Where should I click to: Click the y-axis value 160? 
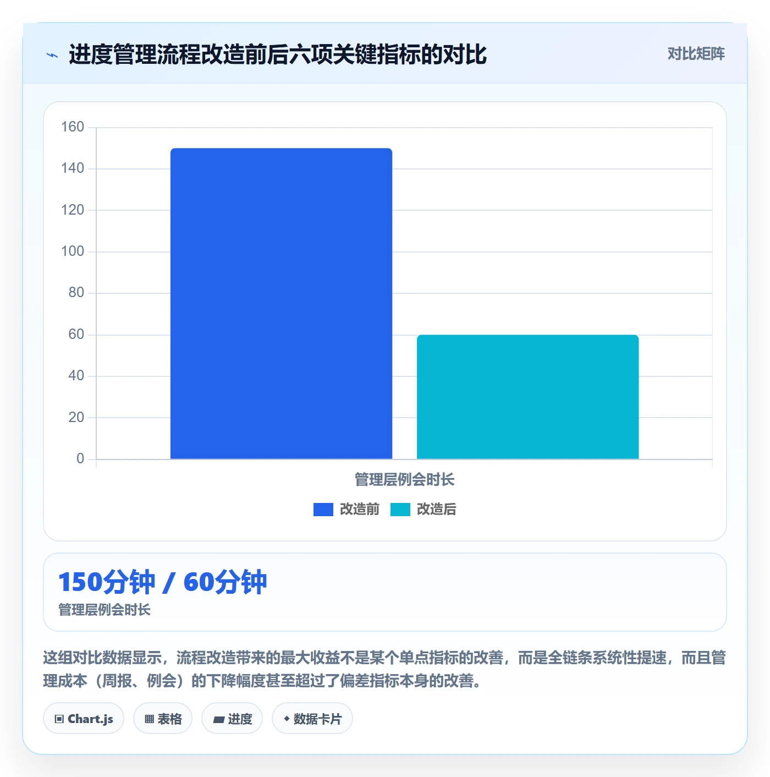pyautogui.click(x=73, y=127)
